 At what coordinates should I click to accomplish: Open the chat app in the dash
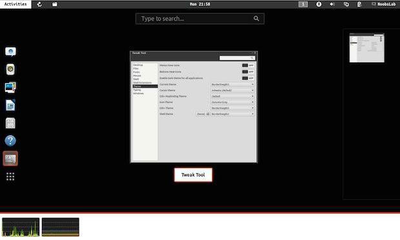(x=10, y=51)
